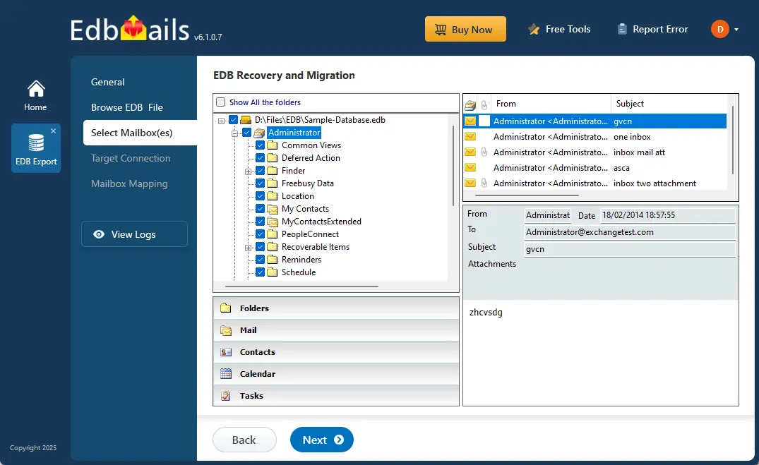
Task: Click the To address field
Action: pos(630,232)
